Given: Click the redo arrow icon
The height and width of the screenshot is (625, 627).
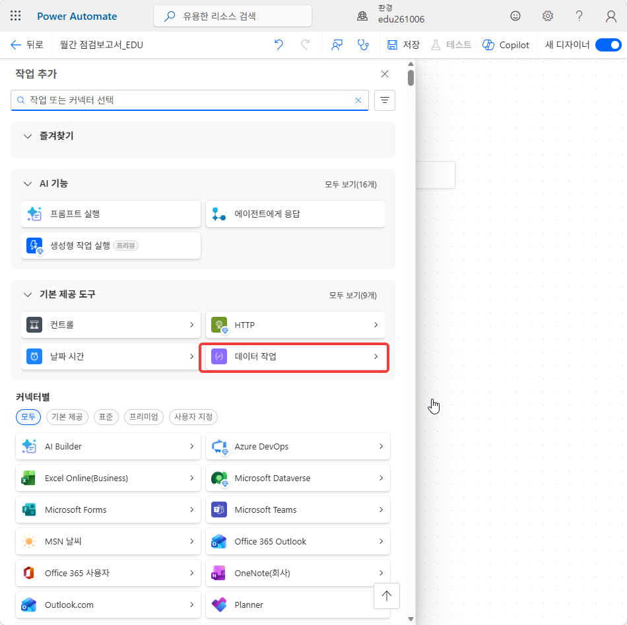Looking at the screenshot, I should click(x=305, y=45).
